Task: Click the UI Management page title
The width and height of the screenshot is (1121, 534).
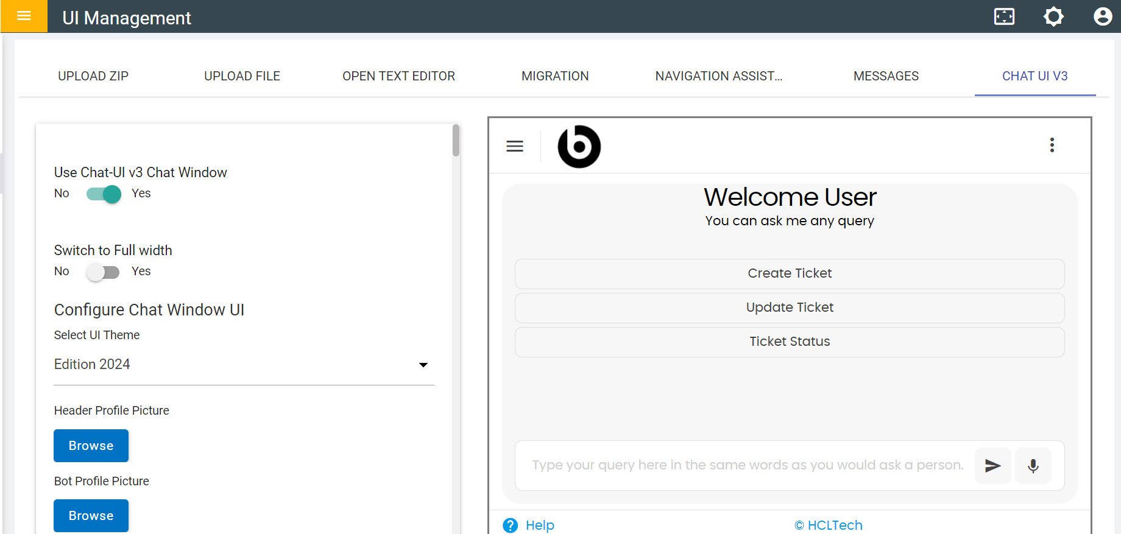Action: point(127,18)
